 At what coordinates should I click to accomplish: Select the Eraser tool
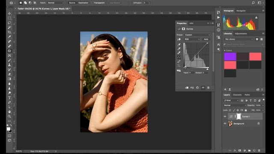pyautogui.click(x=9, y=74)
